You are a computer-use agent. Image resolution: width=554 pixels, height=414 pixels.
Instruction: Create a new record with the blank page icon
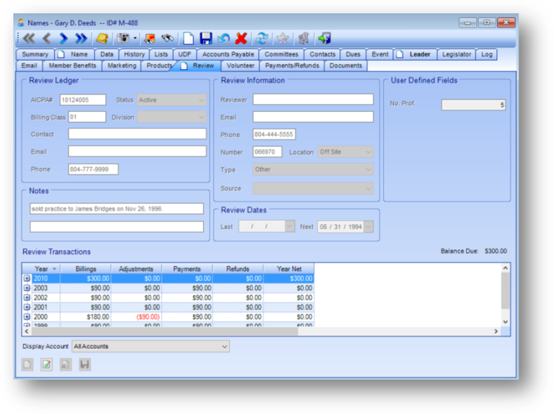click(188, 39)
